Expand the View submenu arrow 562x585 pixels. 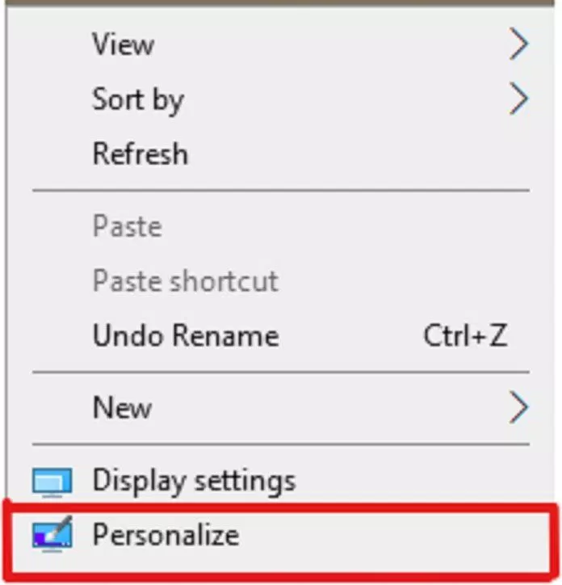[519, 44]
